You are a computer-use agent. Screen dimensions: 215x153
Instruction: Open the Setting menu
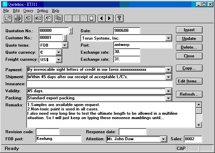[42, 11]
